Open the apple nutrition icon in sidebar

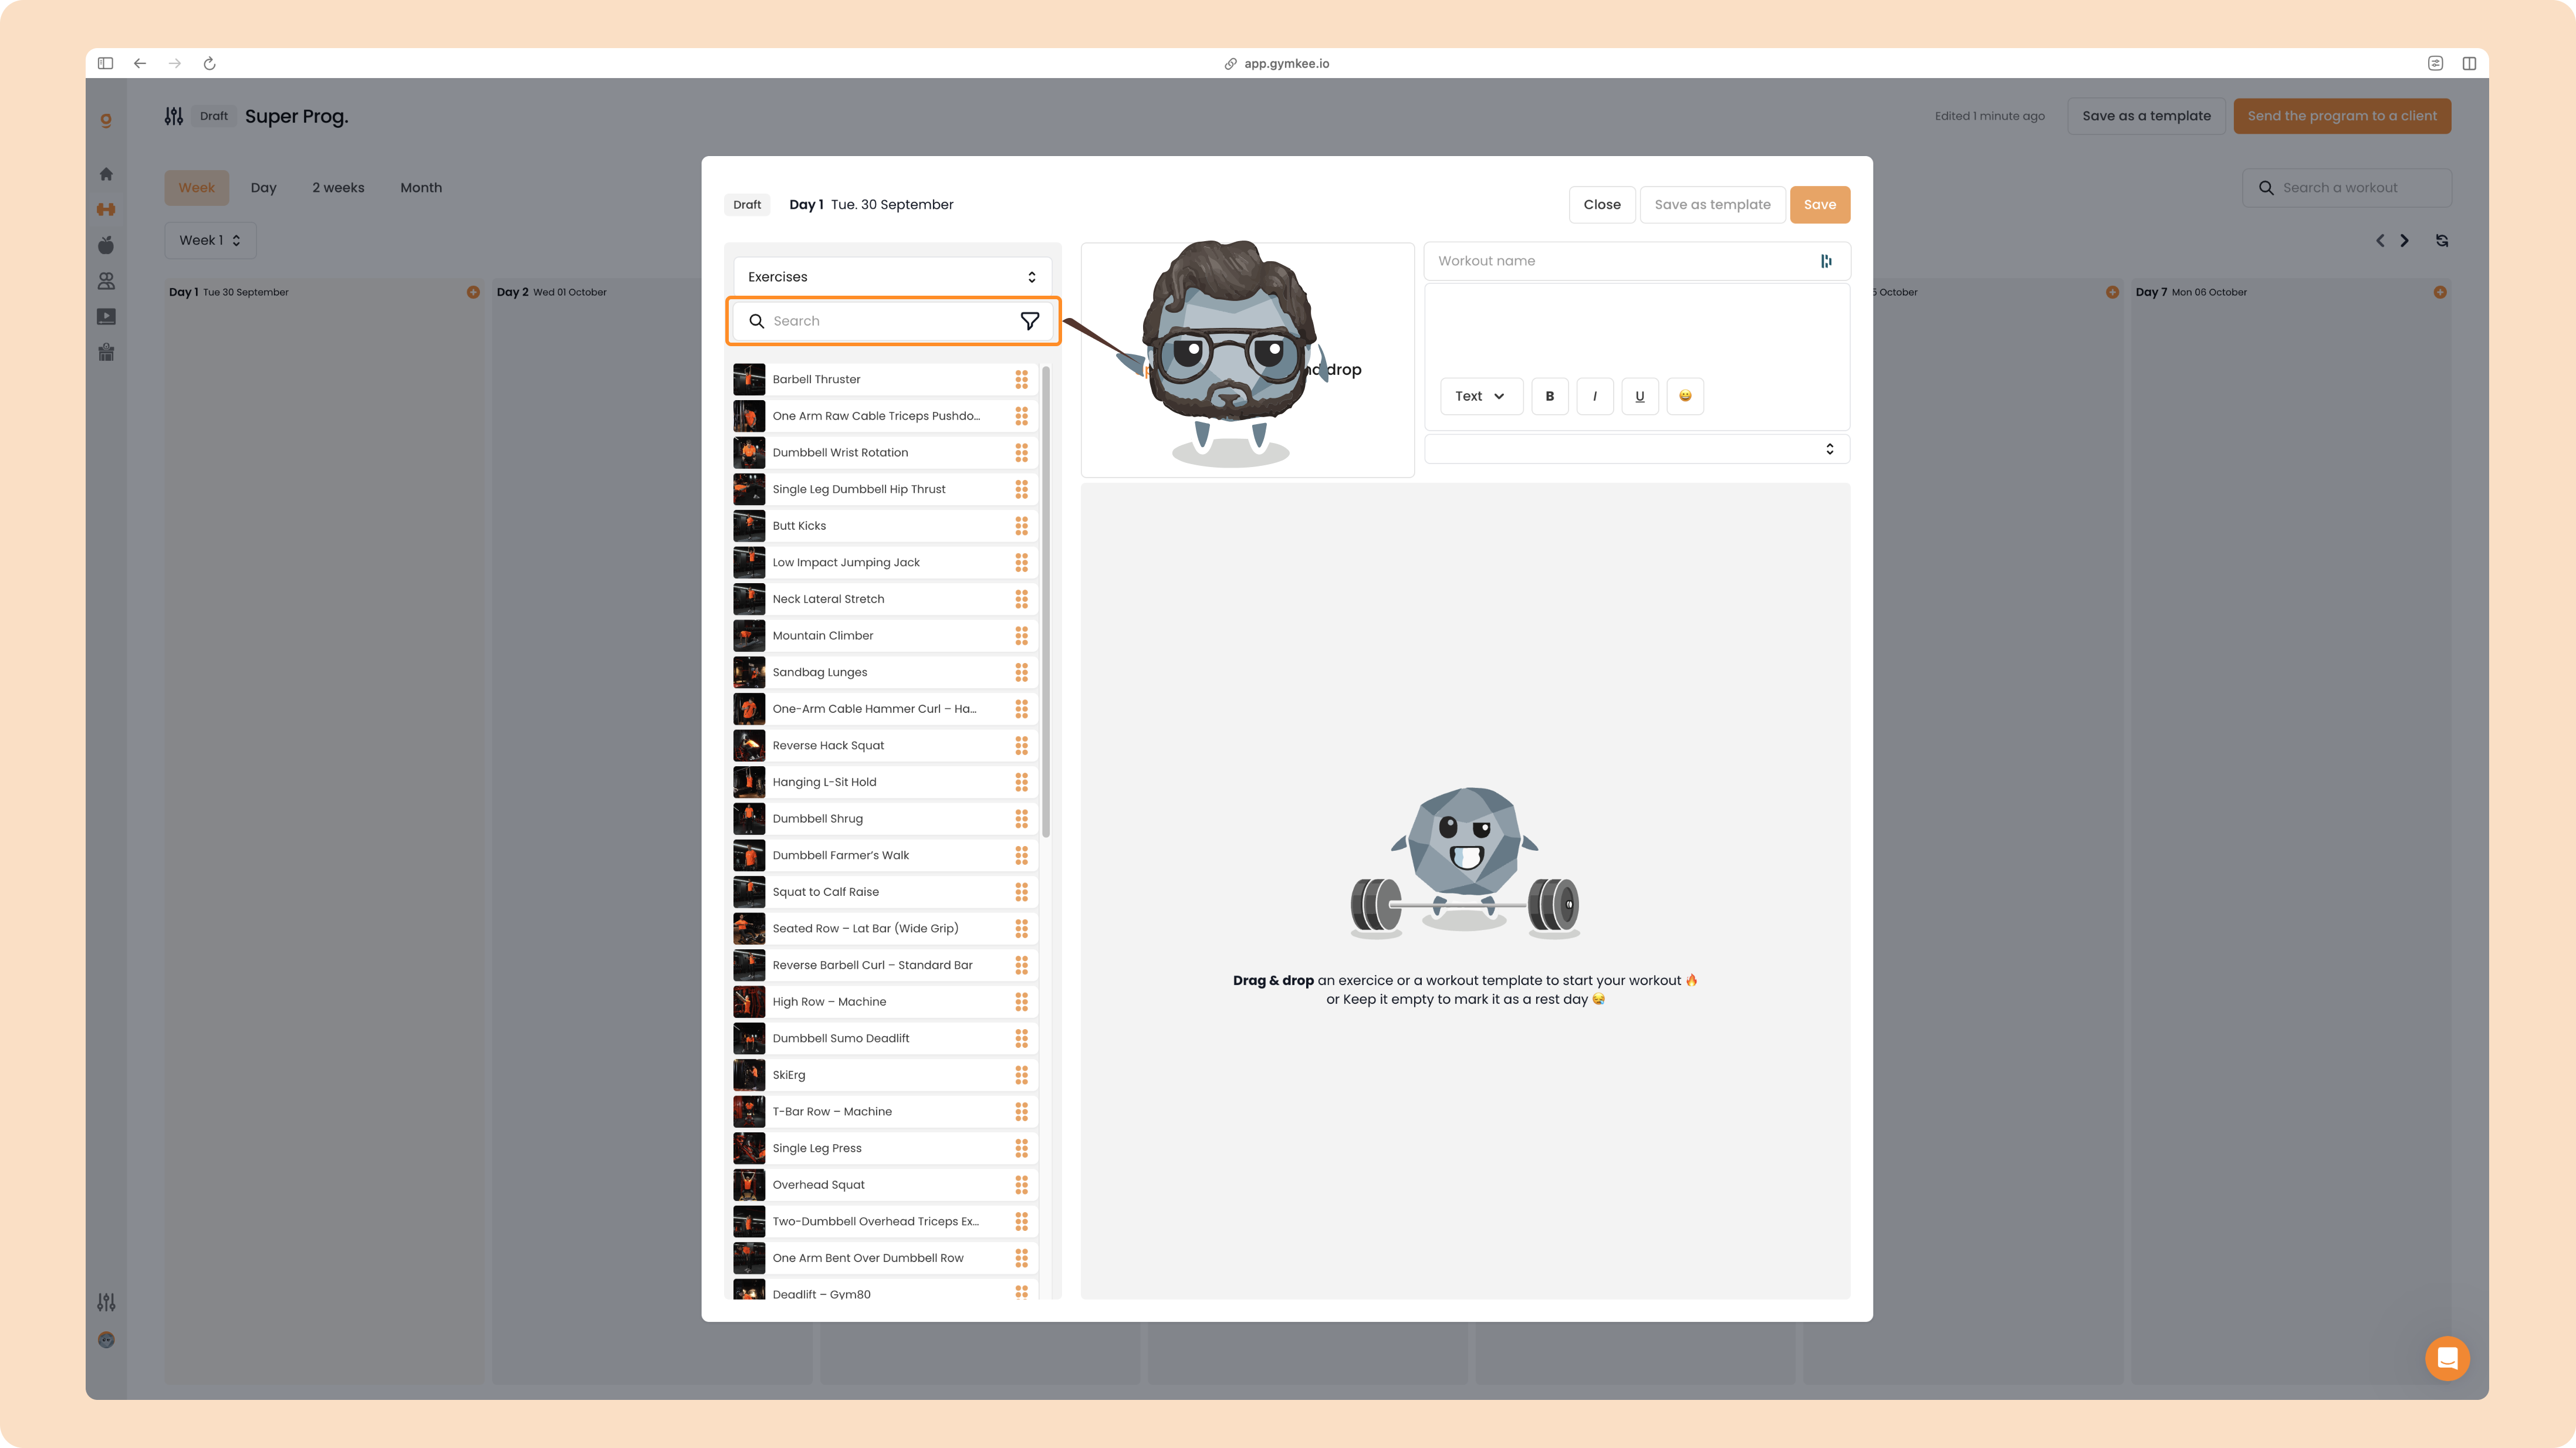[106, 245]
